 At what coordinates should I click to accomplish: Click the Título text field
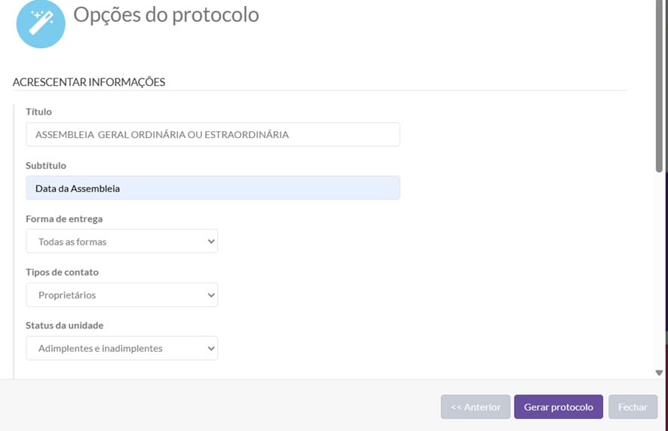click(213, 135)
